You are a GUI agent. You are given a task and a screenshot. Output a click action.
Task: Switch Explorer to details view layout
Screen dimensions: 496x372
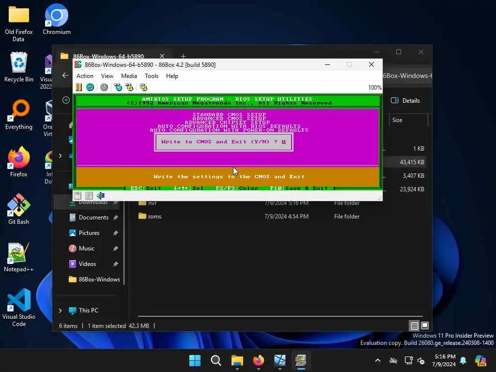(x=415, y=325)
